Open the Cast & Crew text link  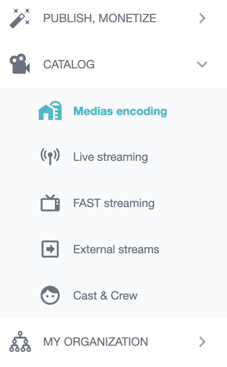[105, 295]
